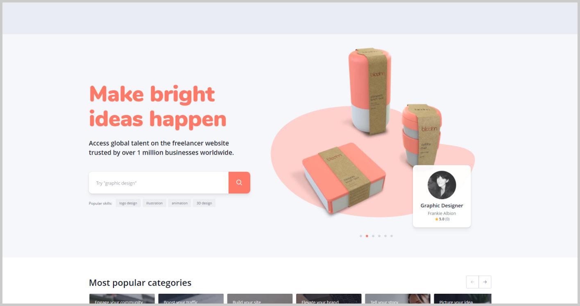Show next categories with right arrow
The height and width of the screenshot is (306, 580).
[485, 282]
